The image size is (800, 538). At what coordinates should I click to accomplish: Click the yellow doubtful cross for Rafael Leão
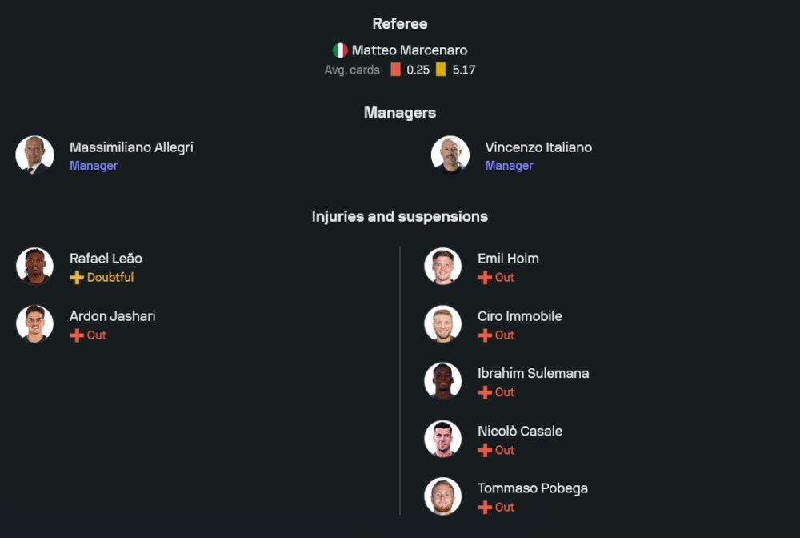(77, 278)
